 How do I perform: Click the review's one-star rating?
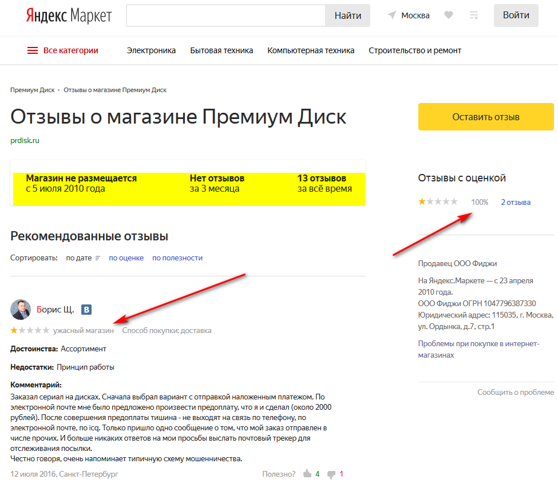point(30,330)
